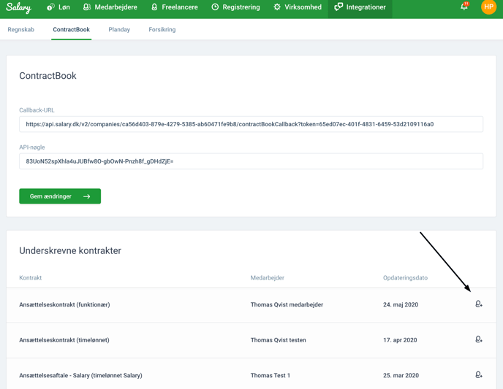The width and height of the screenshot is (503, 389).
Task: Click the Medarbejder column header
Action: click(x=268, y=277)
